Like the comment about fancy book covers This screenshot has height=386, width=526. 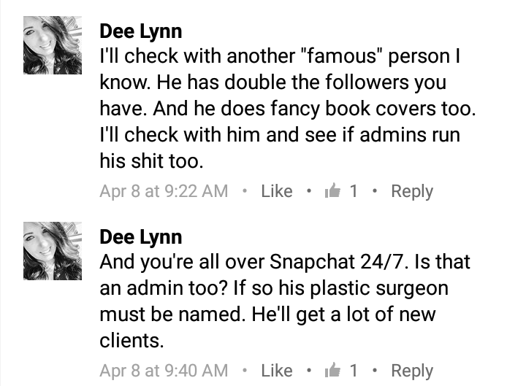277,191
